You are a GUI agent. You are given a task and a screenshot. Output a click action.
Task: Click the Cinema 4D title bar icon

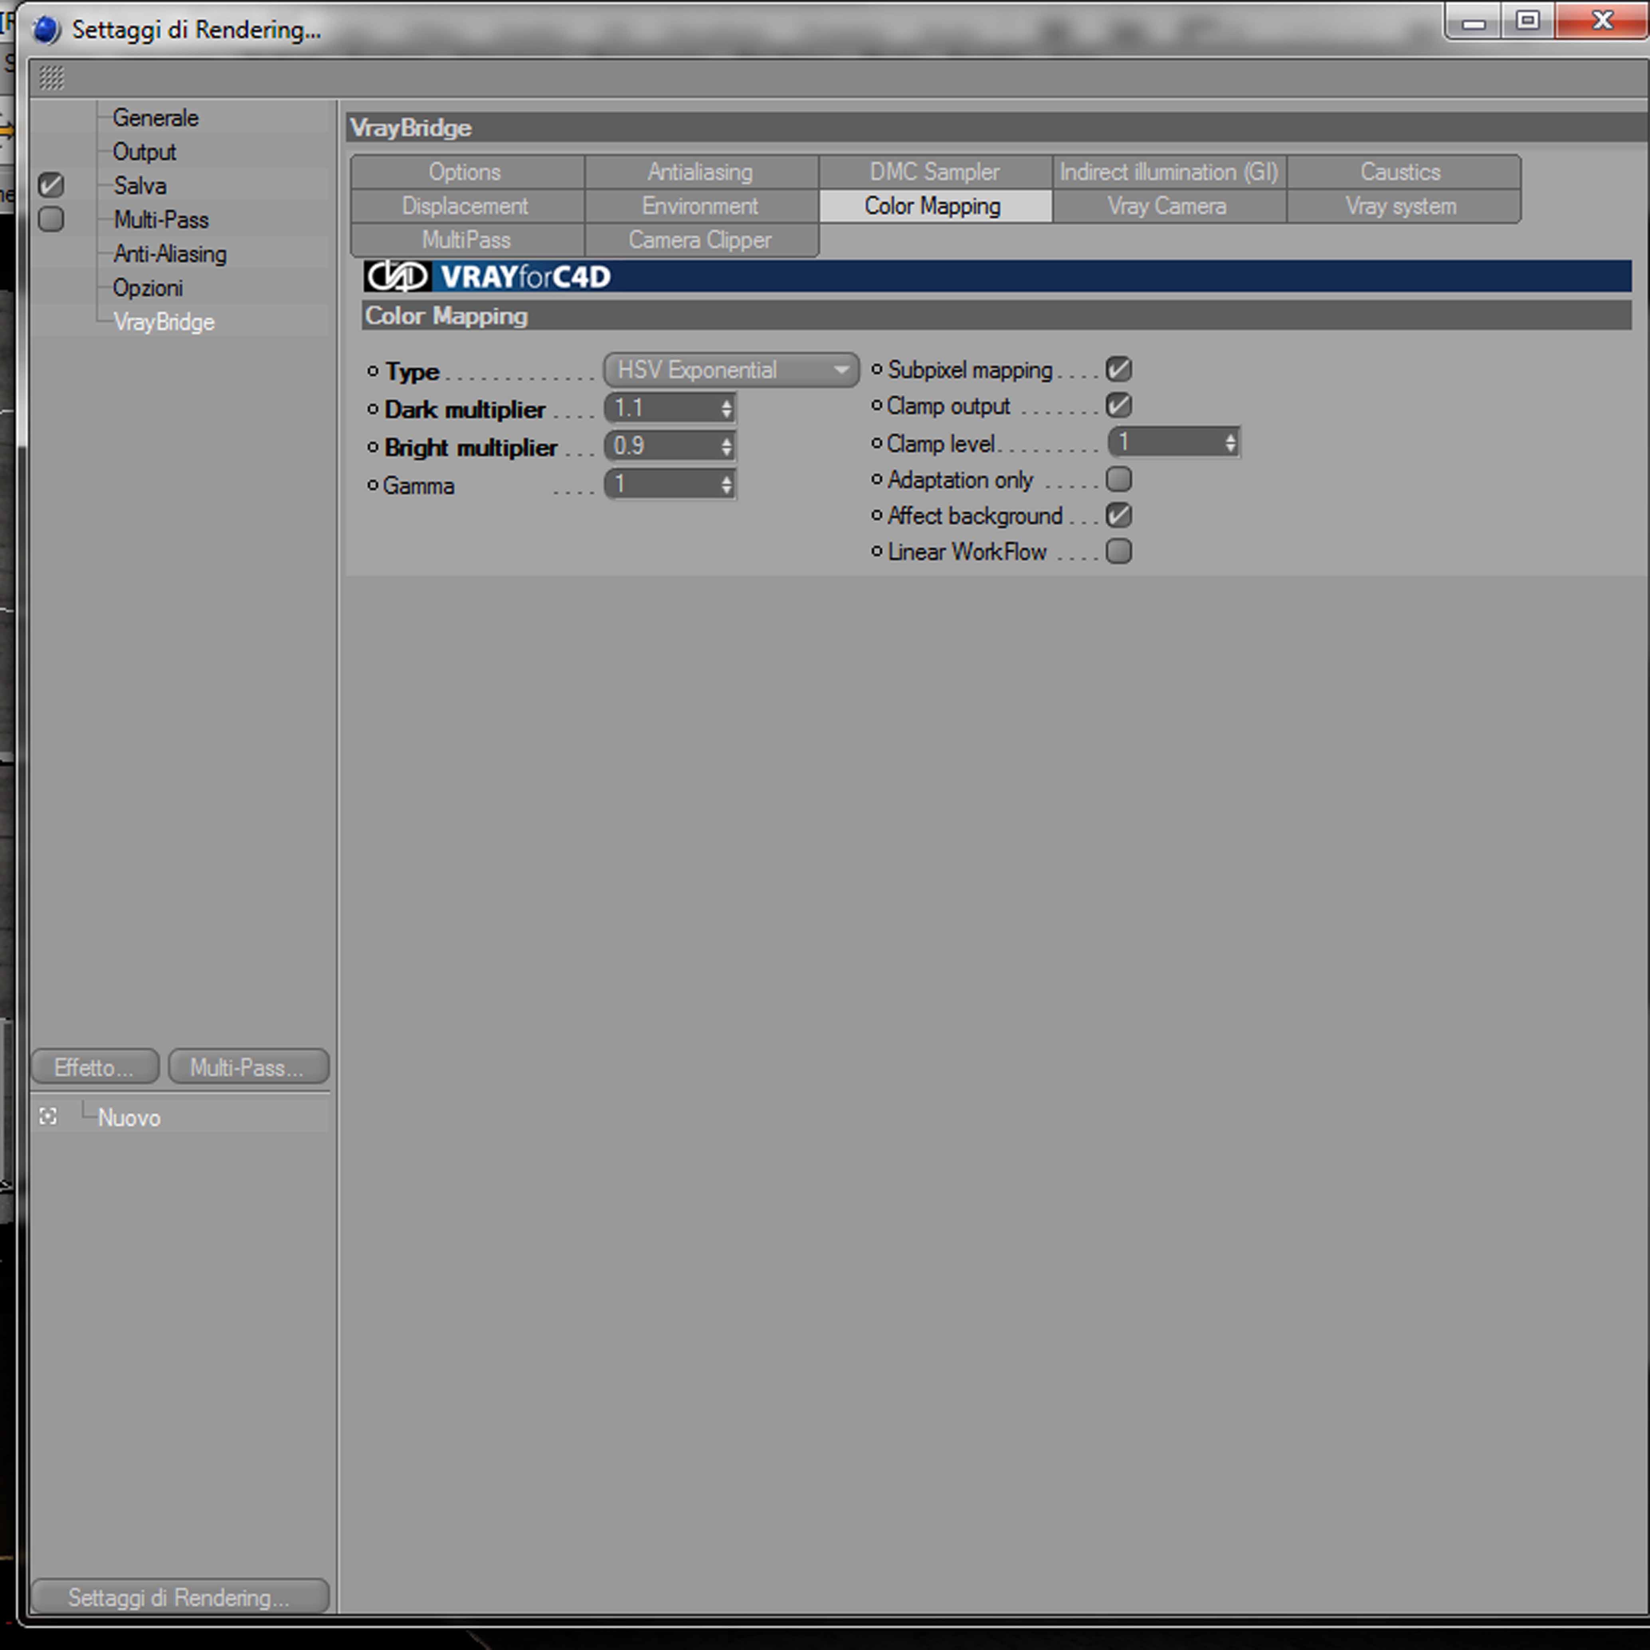tap(46, 30)
